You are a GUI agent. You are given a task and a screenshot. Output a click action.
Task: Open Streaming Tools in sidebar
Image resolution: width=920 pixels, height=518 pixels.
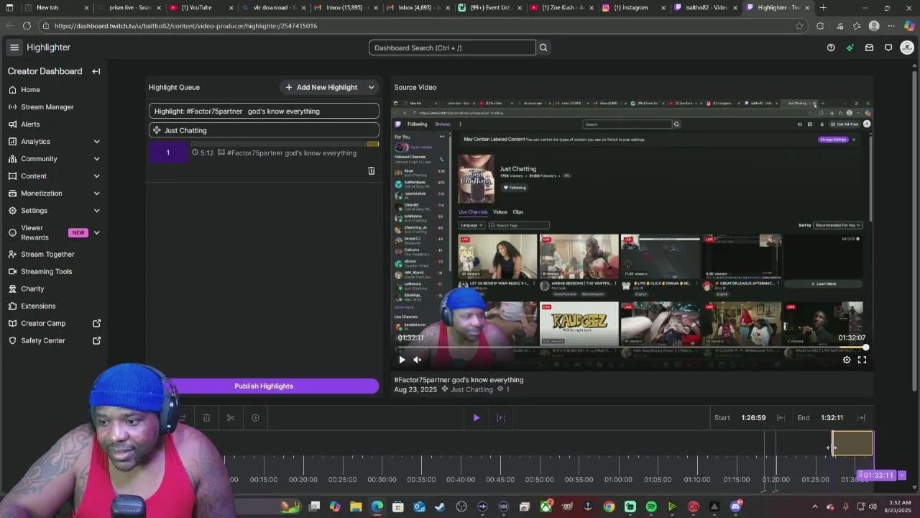pos(46,271)
